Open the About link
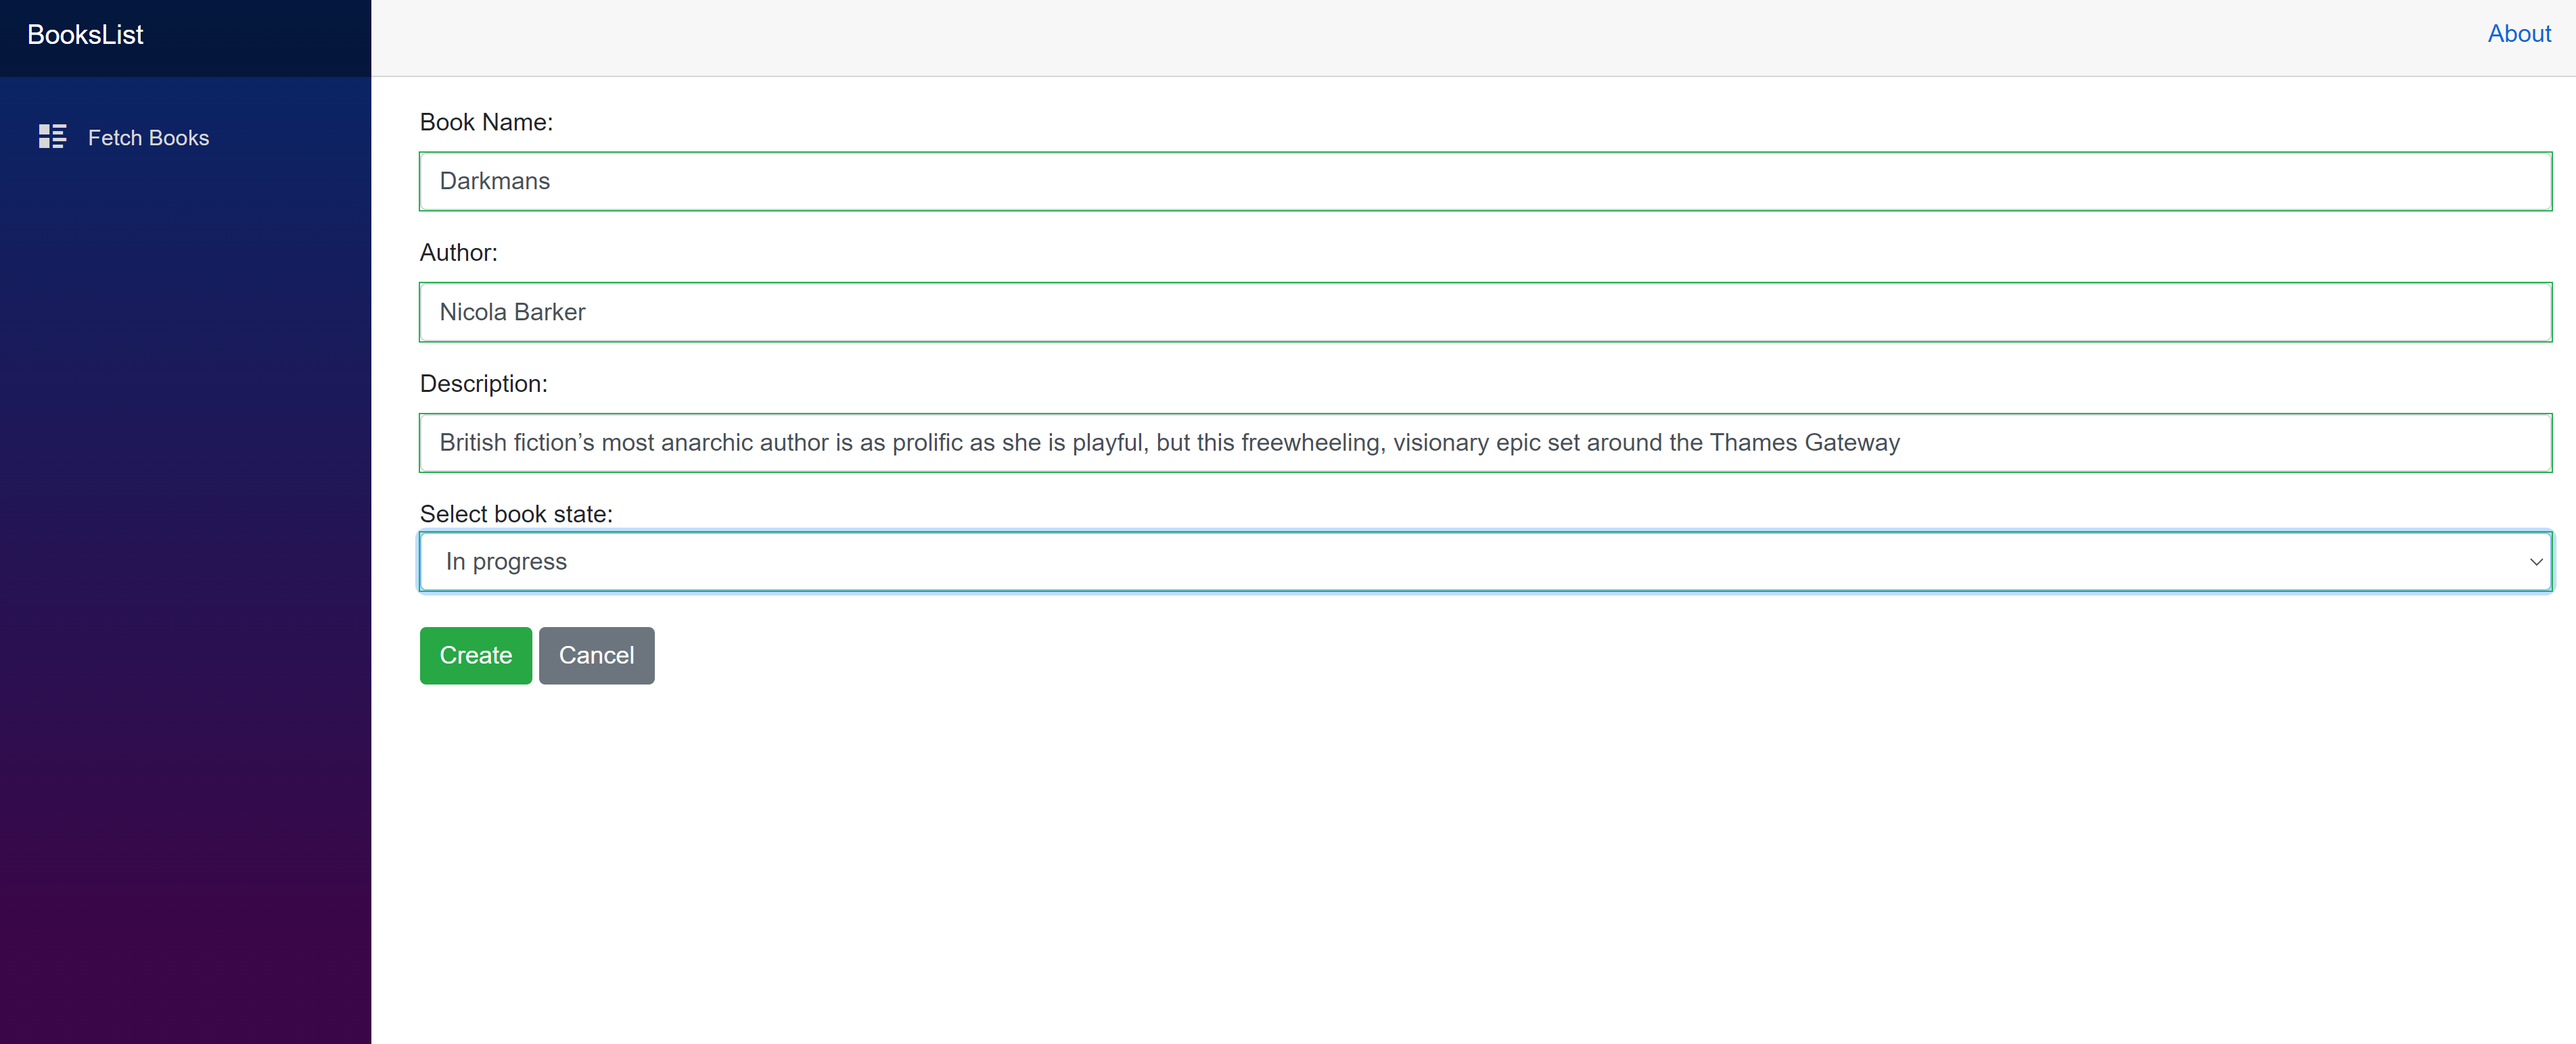Image resolution: width=2576 pixels, height=1044 pixels. point(2518,34)
